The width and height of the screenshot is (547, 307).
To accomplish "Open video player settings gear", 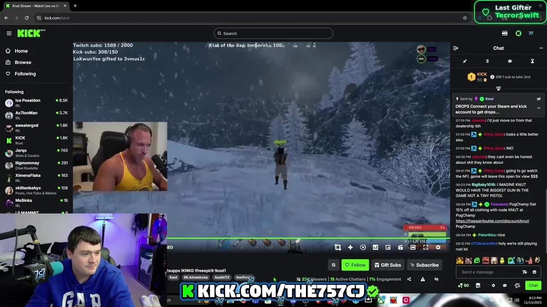I will 438,247.
